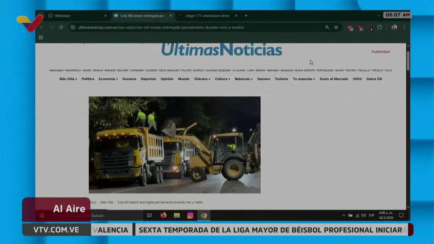This screenshot has width=434, height=244.
Task: Close the WhatsApp tab
Action: click(x=105, y=16)
